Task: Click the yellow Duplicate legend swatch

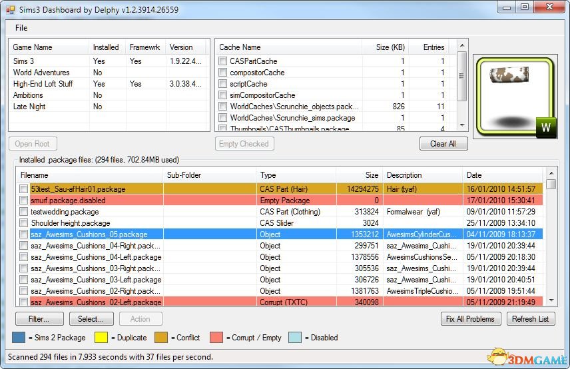Action: click(102, 338)
